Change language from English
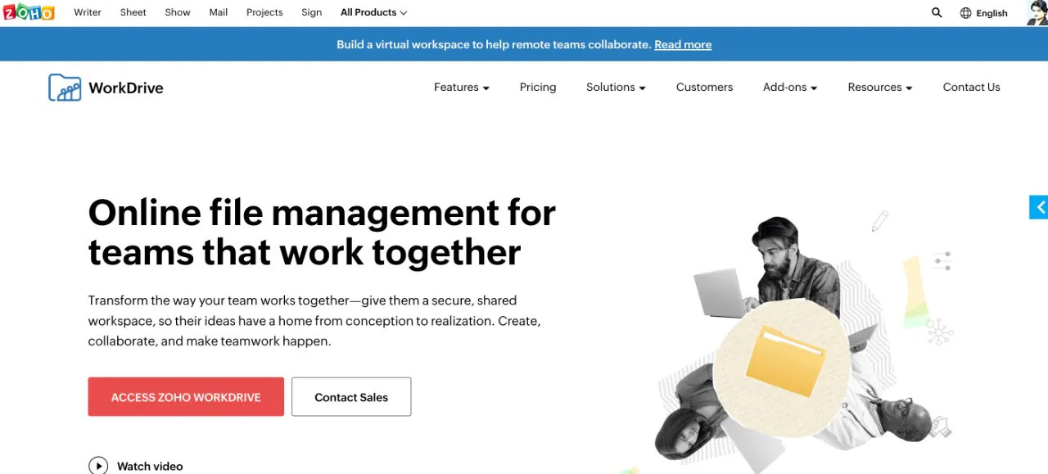1048x474 pixels. (x=992, y=13)
